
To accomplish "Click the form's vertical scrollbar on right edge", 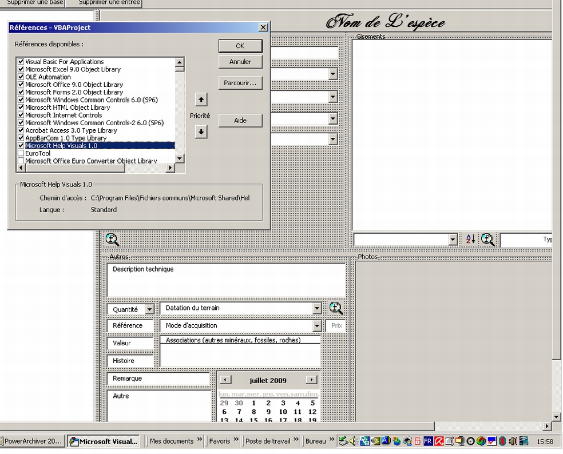I will (x=557, y=180).
